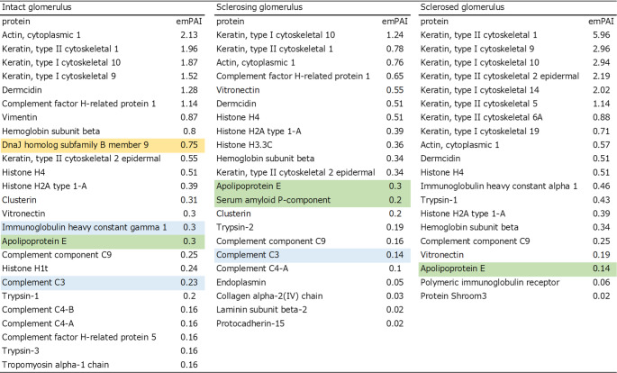Select "Keratin, type I cytoskeletal 14"
The image size is (617, 373).
tap(480, 90)
